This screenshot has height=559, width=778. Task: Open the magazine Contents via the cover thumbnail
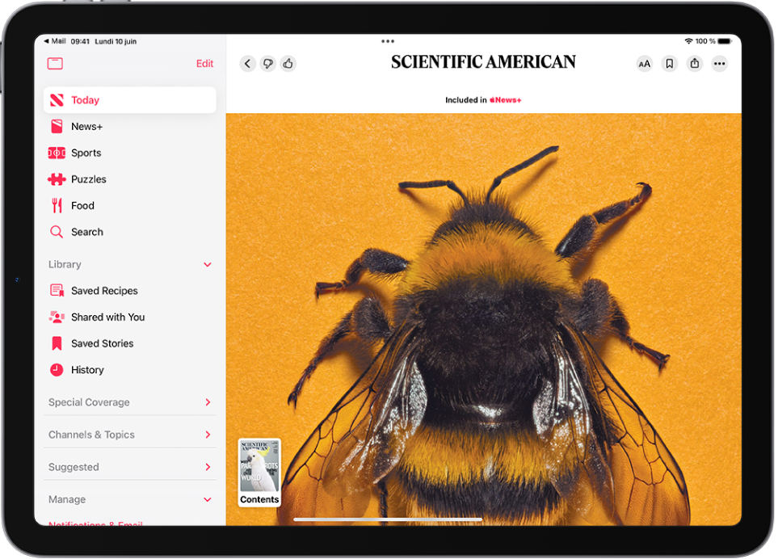pyautogui.click(x=259, y=473)
